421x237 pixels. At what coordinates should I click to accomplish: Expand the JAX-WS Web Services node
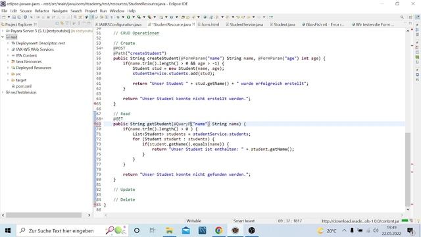[x=8, y=49]
